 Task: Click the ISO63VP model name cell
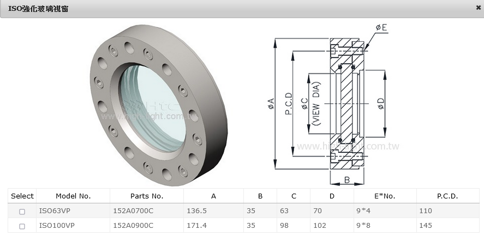[53, 211]
